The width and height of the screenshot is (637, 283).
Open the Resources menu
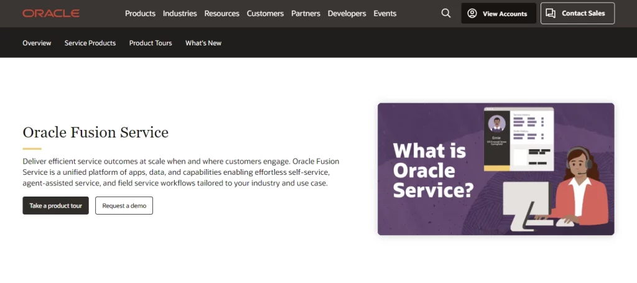(222, 14)
